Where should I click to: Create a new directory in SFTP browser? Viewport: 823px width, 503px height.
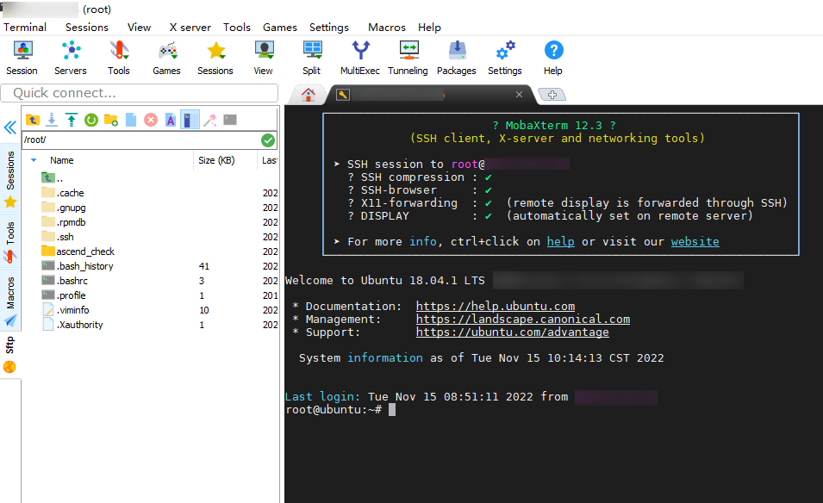coord(111,120)
